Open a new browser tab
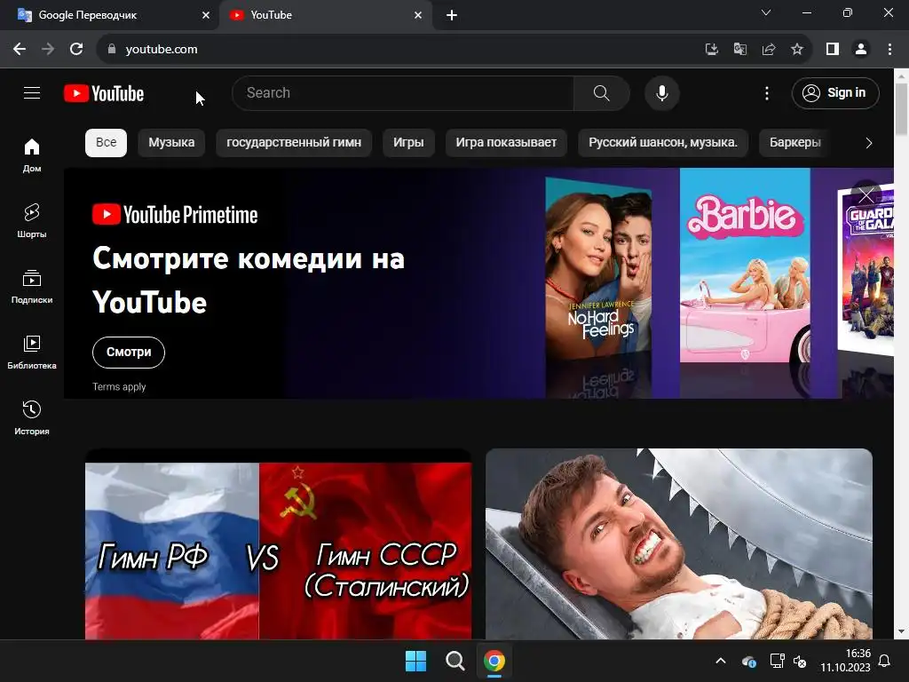The image size is (909, 682). (x=452, y=15)
